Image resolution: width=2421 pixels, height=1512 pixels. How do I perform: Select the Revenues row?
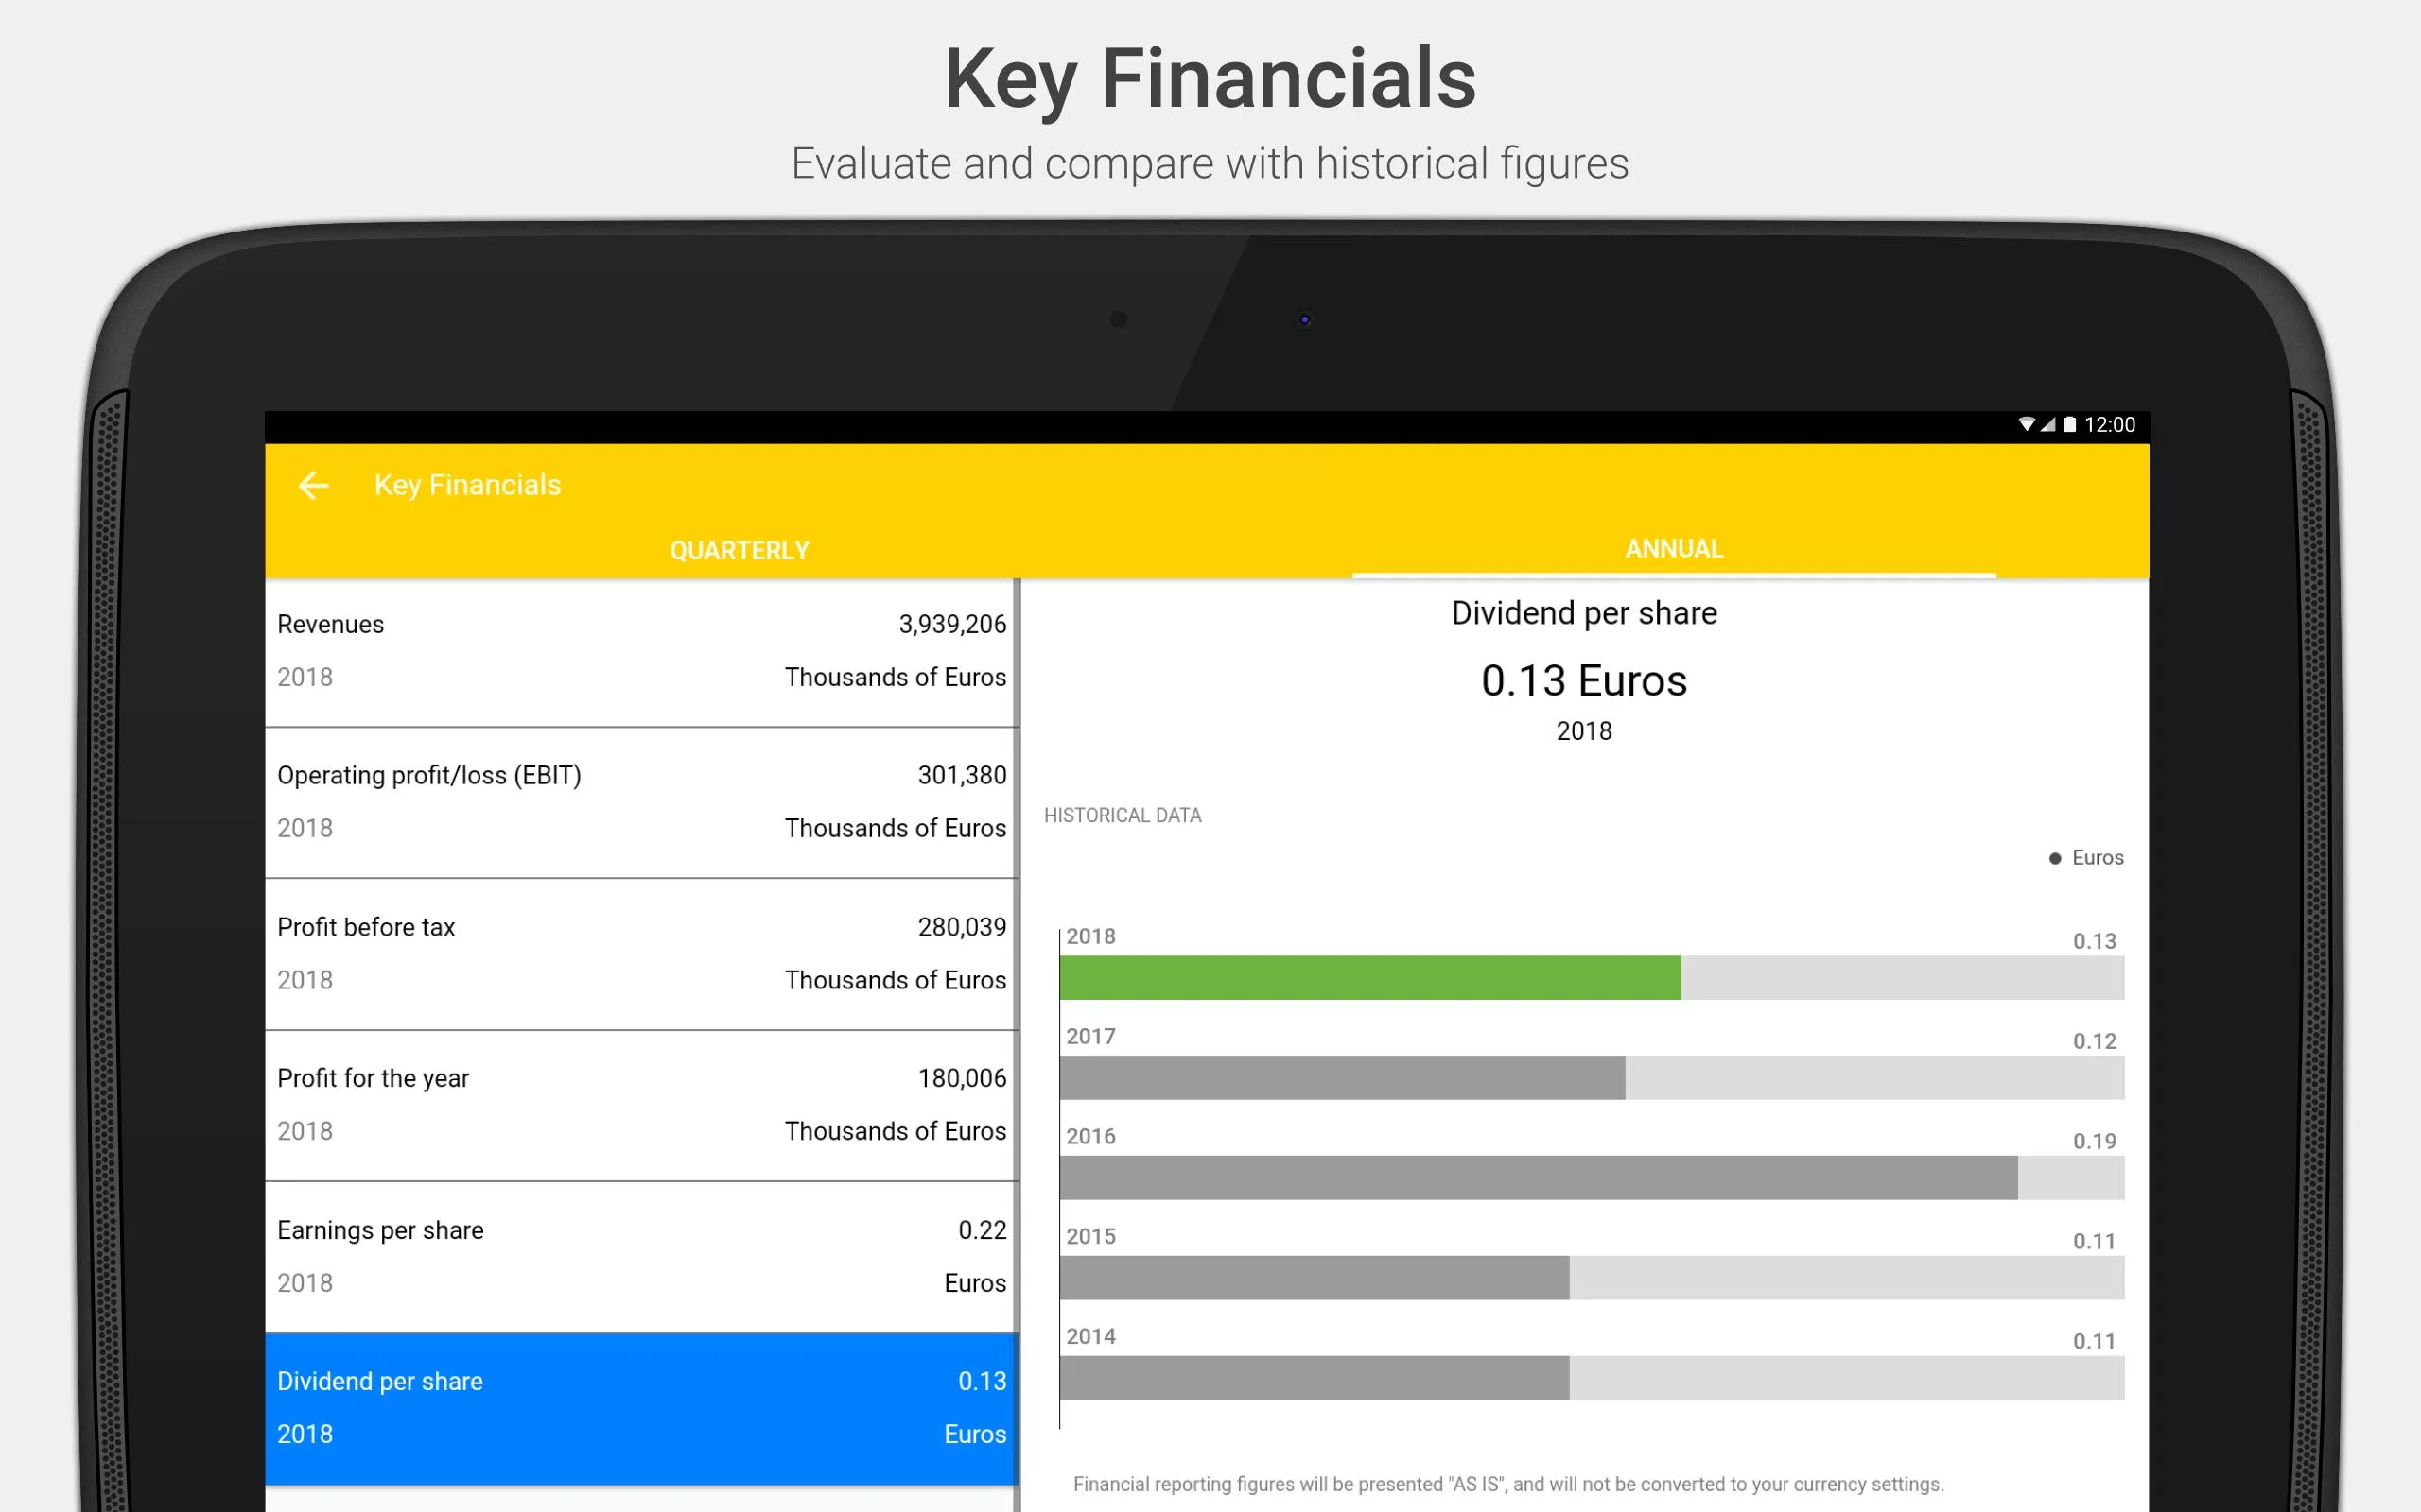point(641,652)
